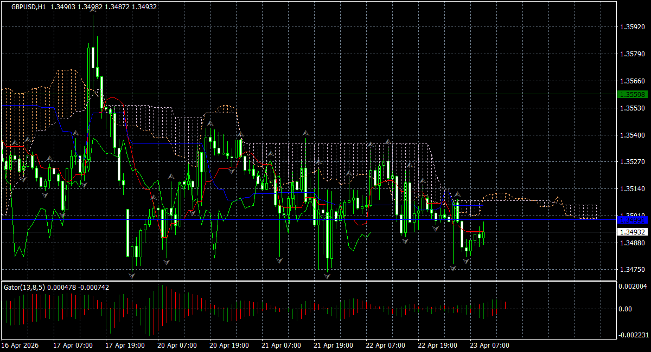Click the 1.35660 price axis label
Viewport: 651px width, 352px height.
(632, 81)
